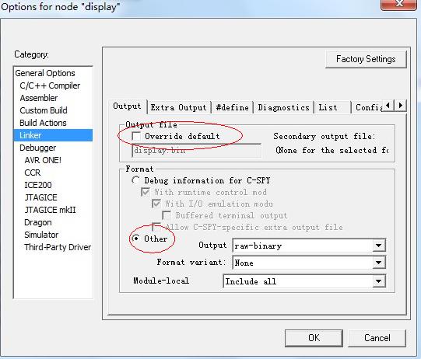Dismiss dialog with Cancel button
Viewport: 421px width, 359px height.
[x=377, y=338]
